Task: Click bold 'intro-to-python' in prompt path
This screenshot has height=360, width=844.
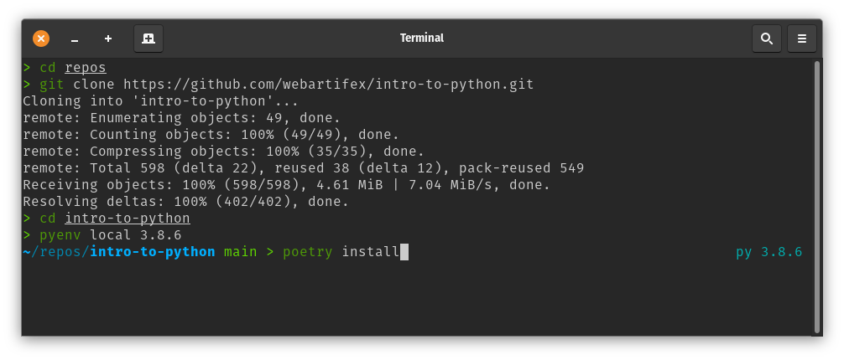Action: coord(153,252)
